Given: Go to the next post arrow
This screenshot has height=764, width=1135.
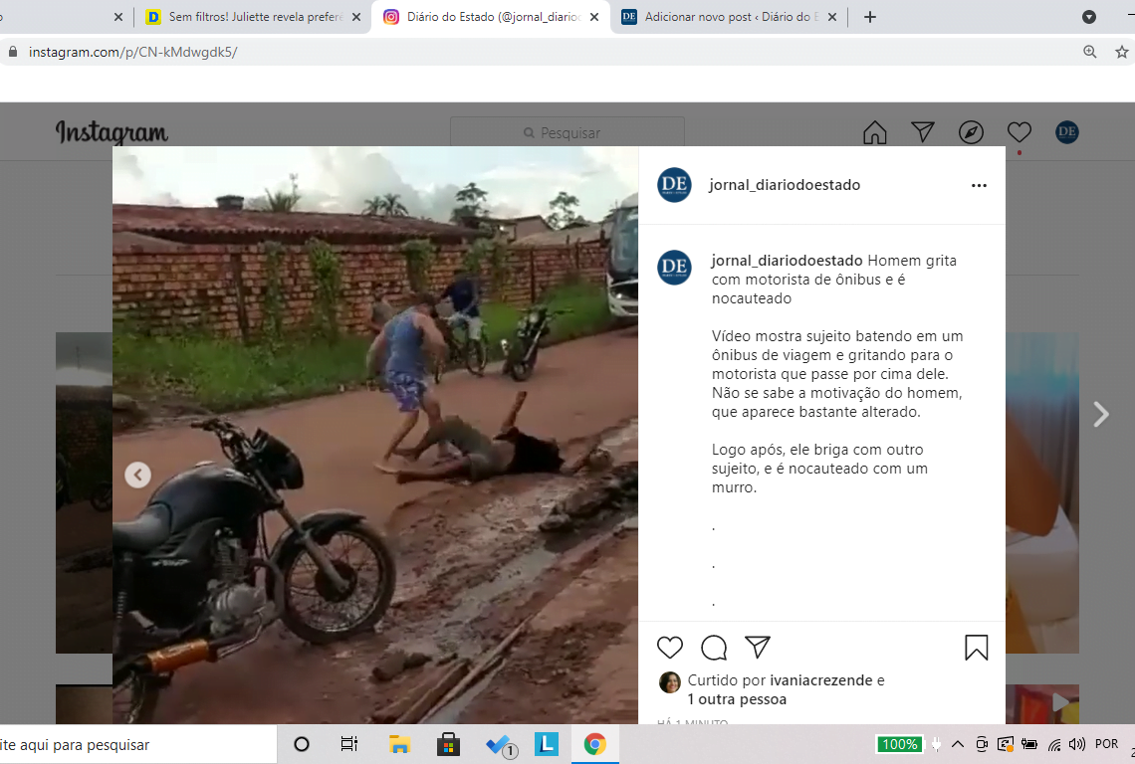Looking at the screenshot, I should coord(1100,414).
